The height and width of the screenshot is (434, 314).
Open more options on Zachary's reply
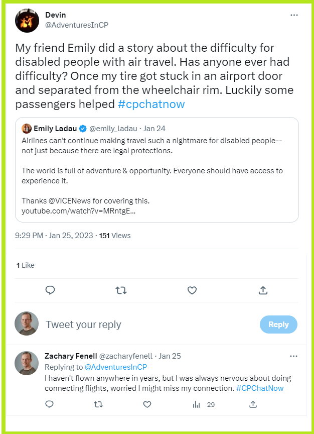292,356
